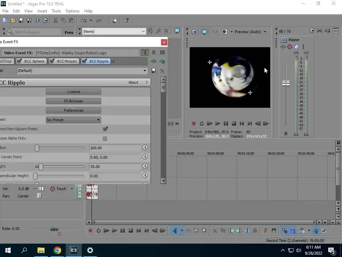Open the mixer Downmix Output icon

tap(320, 31)
